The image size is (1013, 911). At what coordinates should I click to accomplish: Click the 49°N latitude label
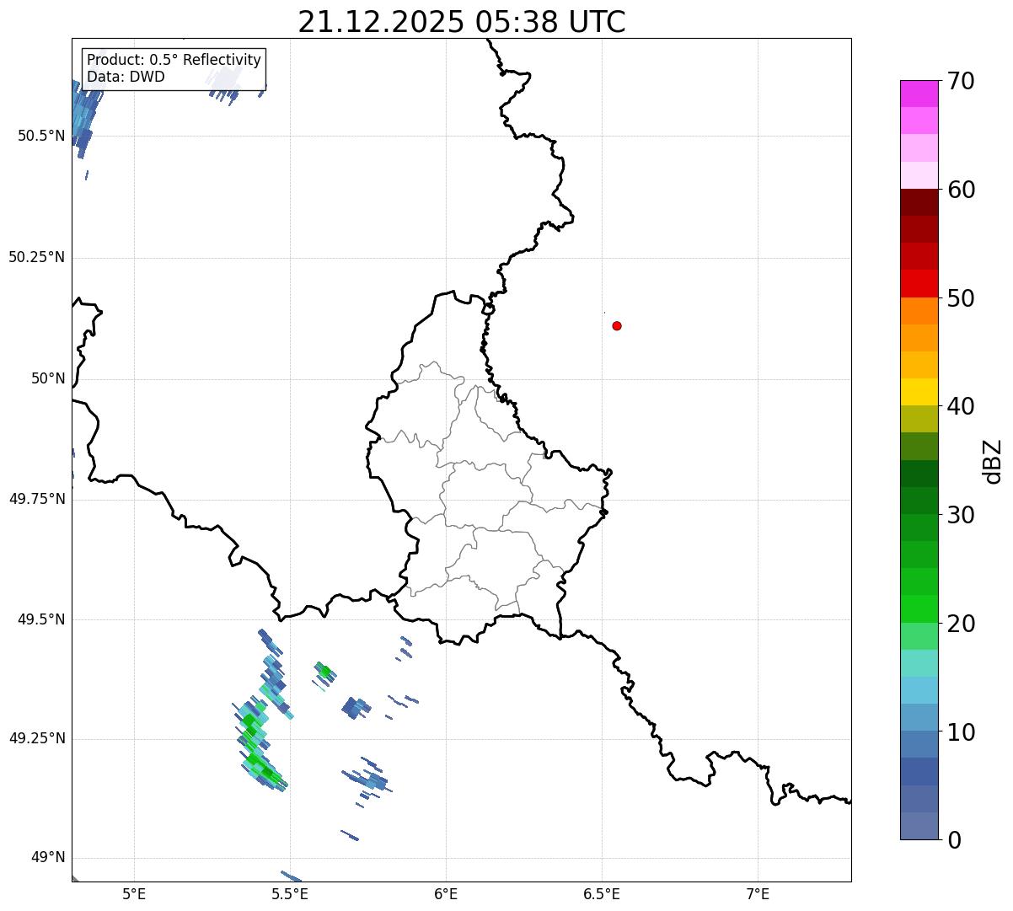(48, 858)
